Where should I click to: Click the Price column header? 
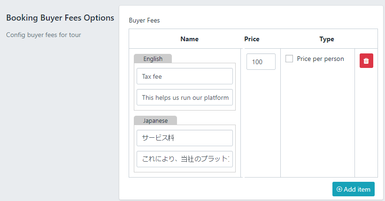click(252, 39)
